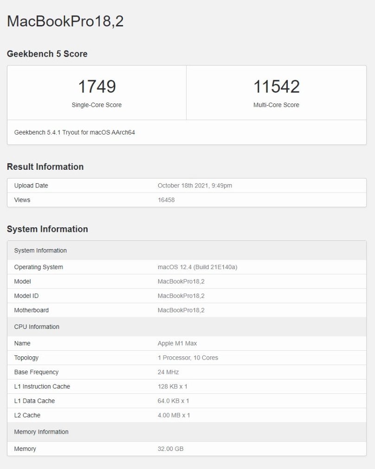This screenshot has height=469, width=375.
Task: Click the System Information section heading
Action: pos(47,229)
